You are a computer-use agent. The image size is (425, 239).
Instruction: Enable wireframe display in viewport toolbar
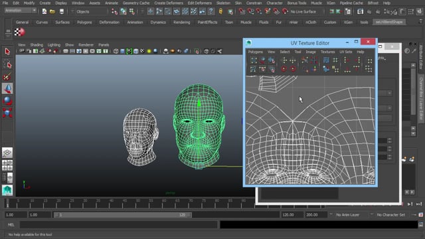(116, 51)
